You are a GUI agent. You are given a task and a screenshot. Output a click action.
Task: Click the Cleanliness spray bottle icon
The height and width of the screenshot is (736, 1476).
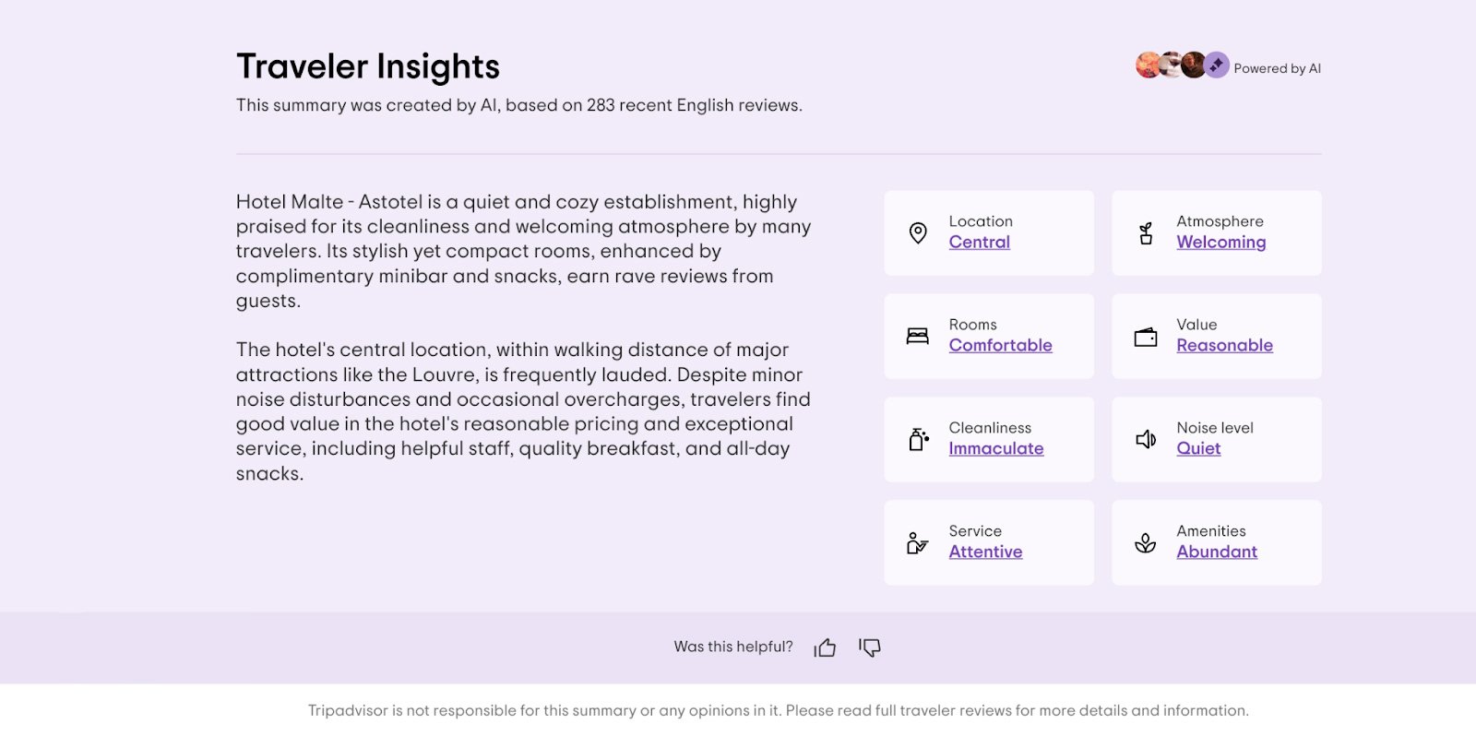pos(918,440)
